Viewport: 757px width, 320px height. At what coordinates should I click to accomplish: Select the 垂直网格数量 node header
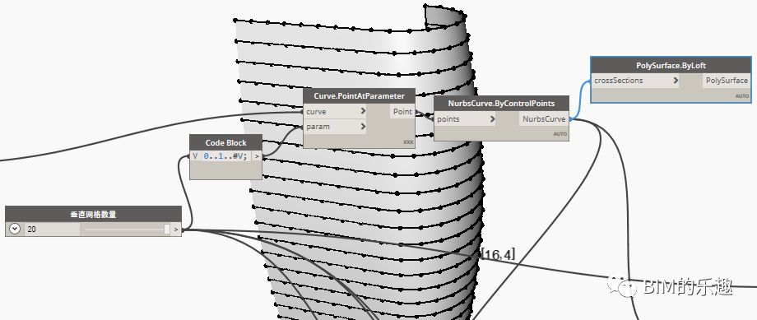93,215
